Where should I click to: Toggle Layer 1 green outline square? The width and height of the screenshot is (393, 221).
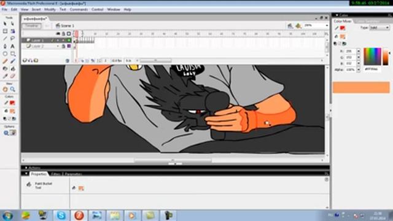point(69,40)
